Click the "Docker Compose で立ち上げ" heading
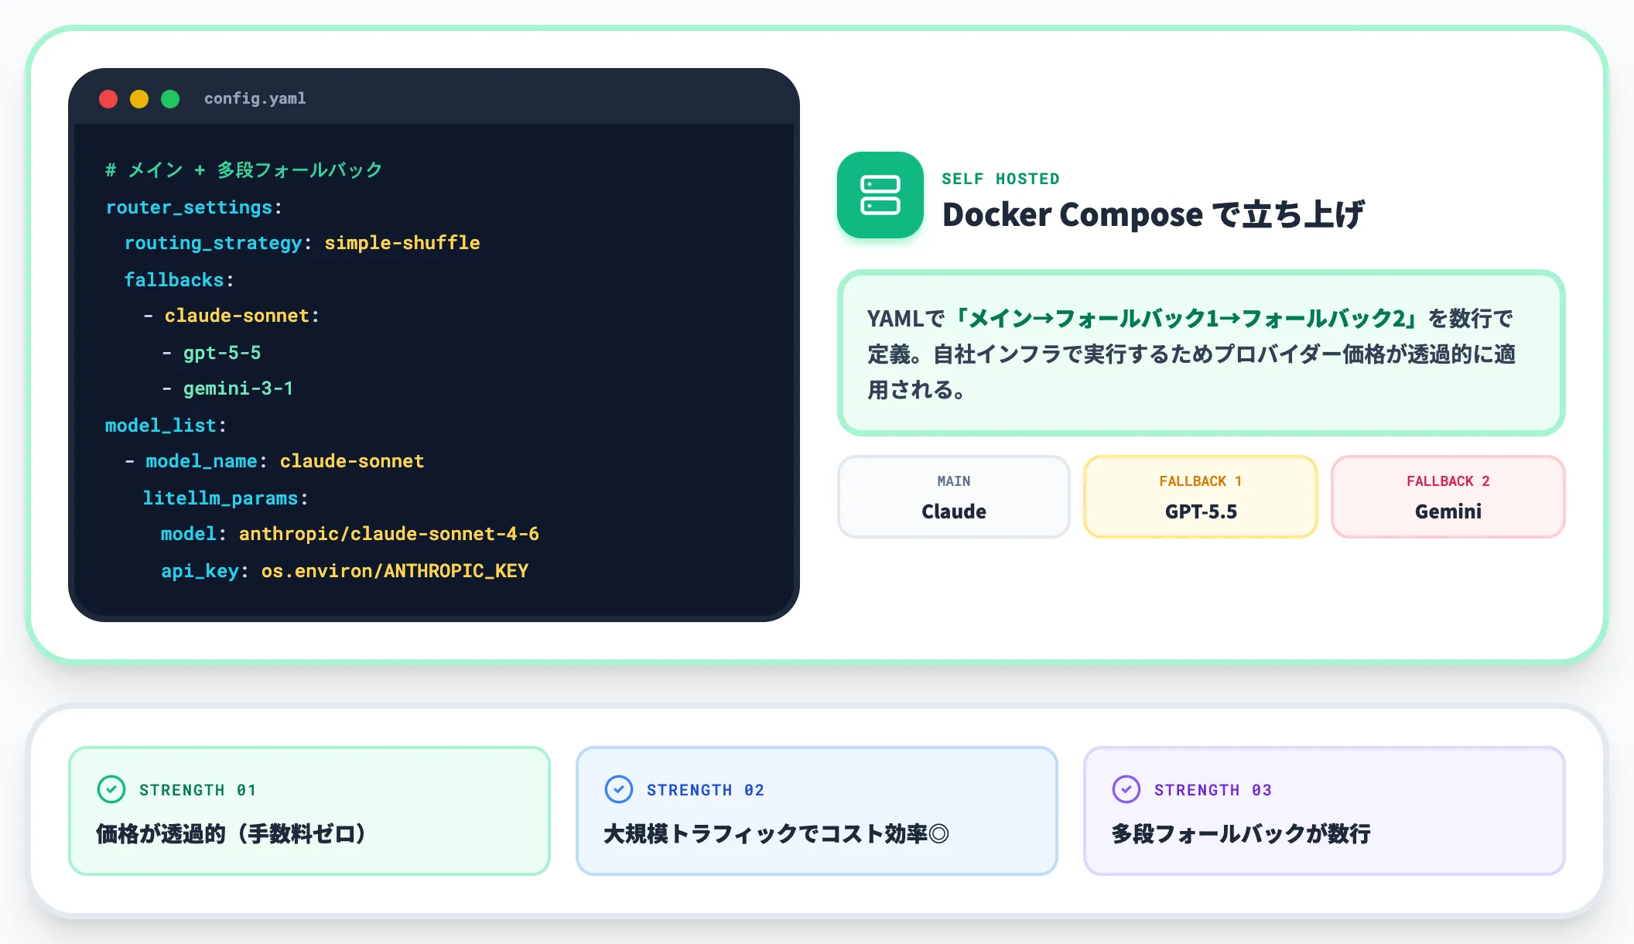This screenshot has width=1634, height=944. click(1154, 214)
